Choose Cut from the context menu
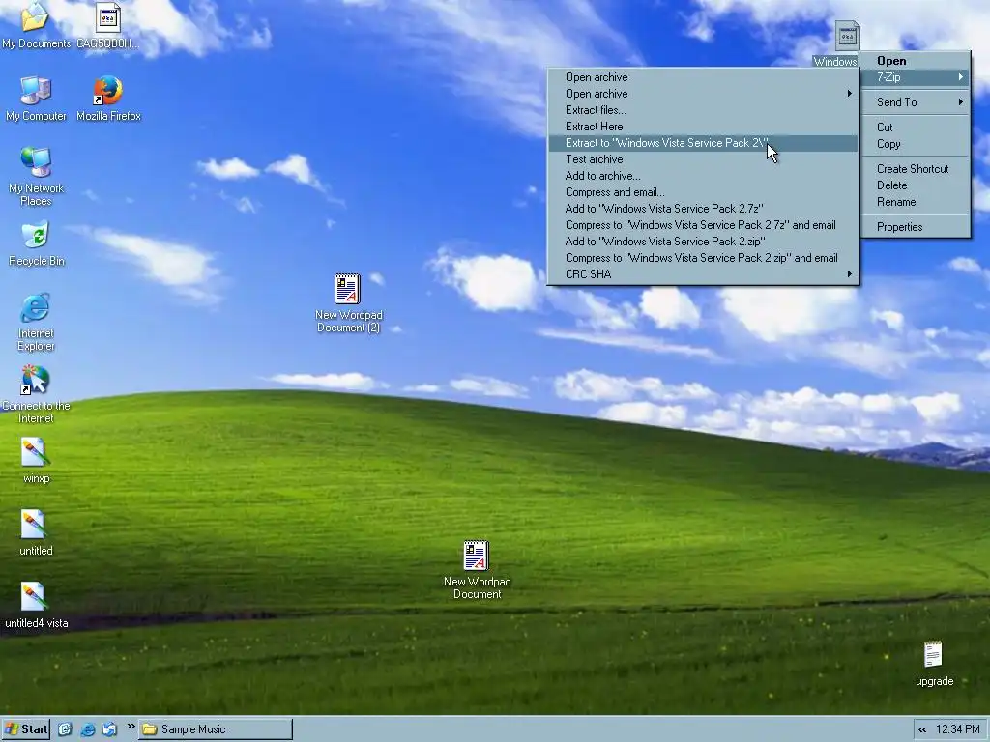Viewport: 990px width, 742px height. tap(915, 127)
